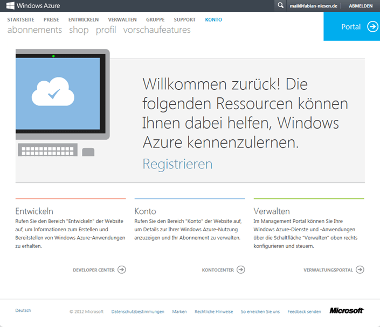This screenshot has width=380, height=327.
Task: Click the Portal button text
Action: point(351,26)
